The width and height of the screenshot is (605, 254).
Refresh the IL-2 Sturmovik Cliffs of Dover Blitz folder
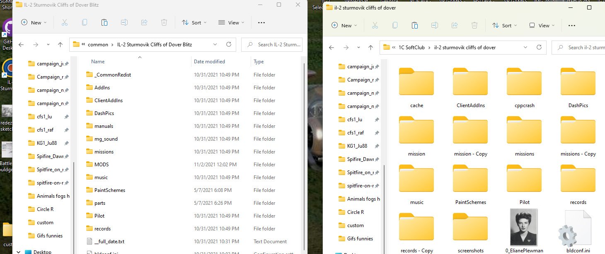point(228,45)
